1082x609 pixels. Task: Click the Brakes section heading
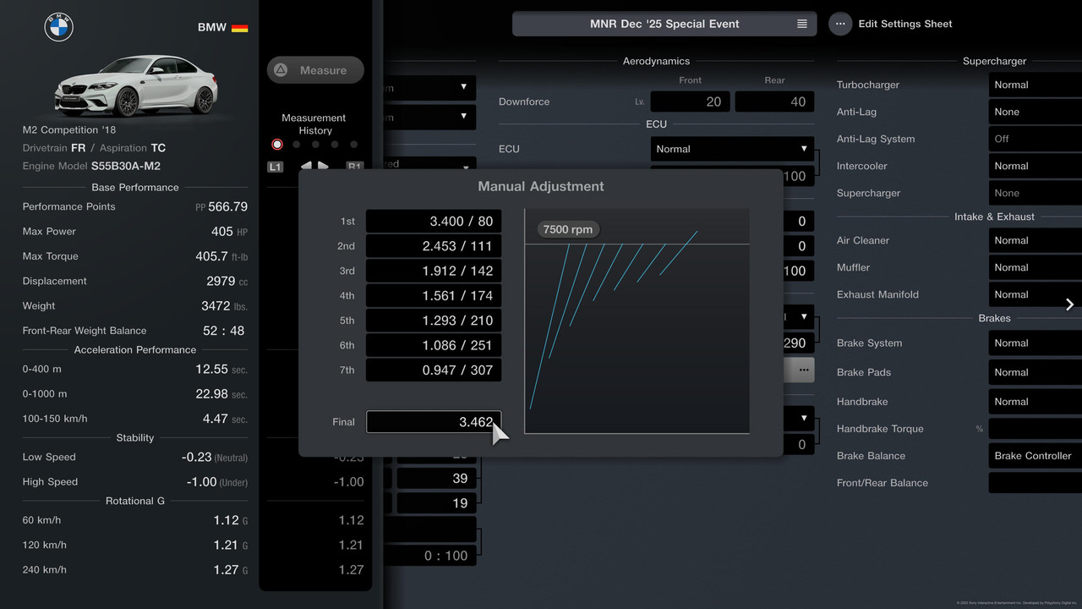pos(994,318)
